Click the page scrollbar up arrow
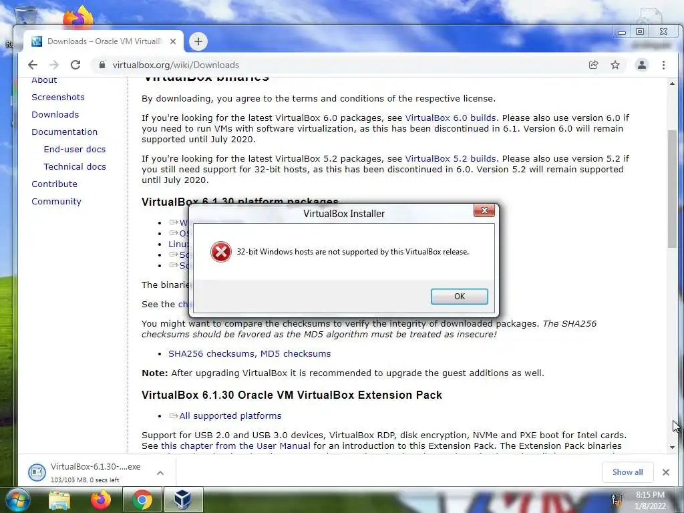684x513 pixels. 672,83
